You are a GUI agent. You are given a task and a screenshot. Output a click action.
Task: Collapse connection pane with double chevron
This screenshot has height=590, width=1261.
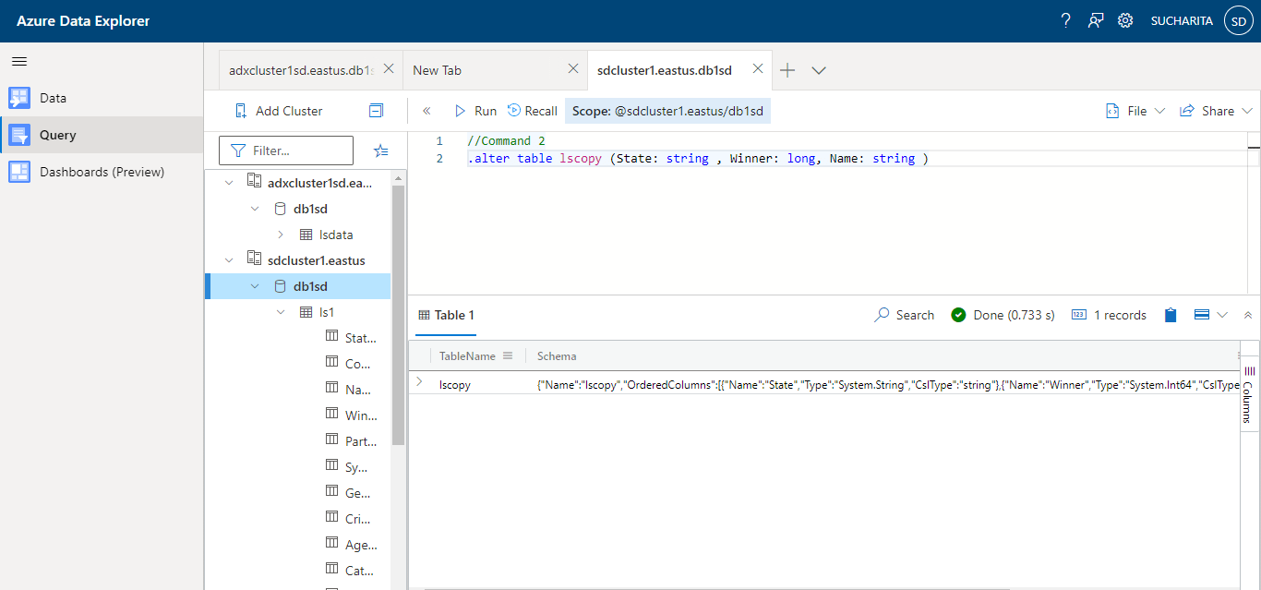pos(426,111)
